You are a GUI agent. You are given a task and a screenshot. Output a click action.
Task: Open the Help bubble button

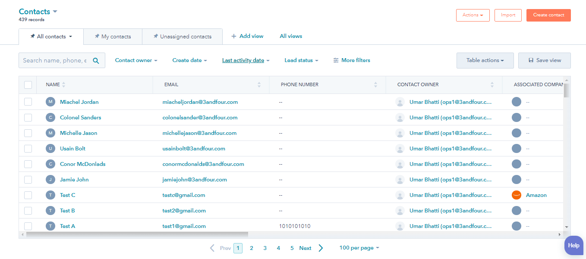point(573,245)
